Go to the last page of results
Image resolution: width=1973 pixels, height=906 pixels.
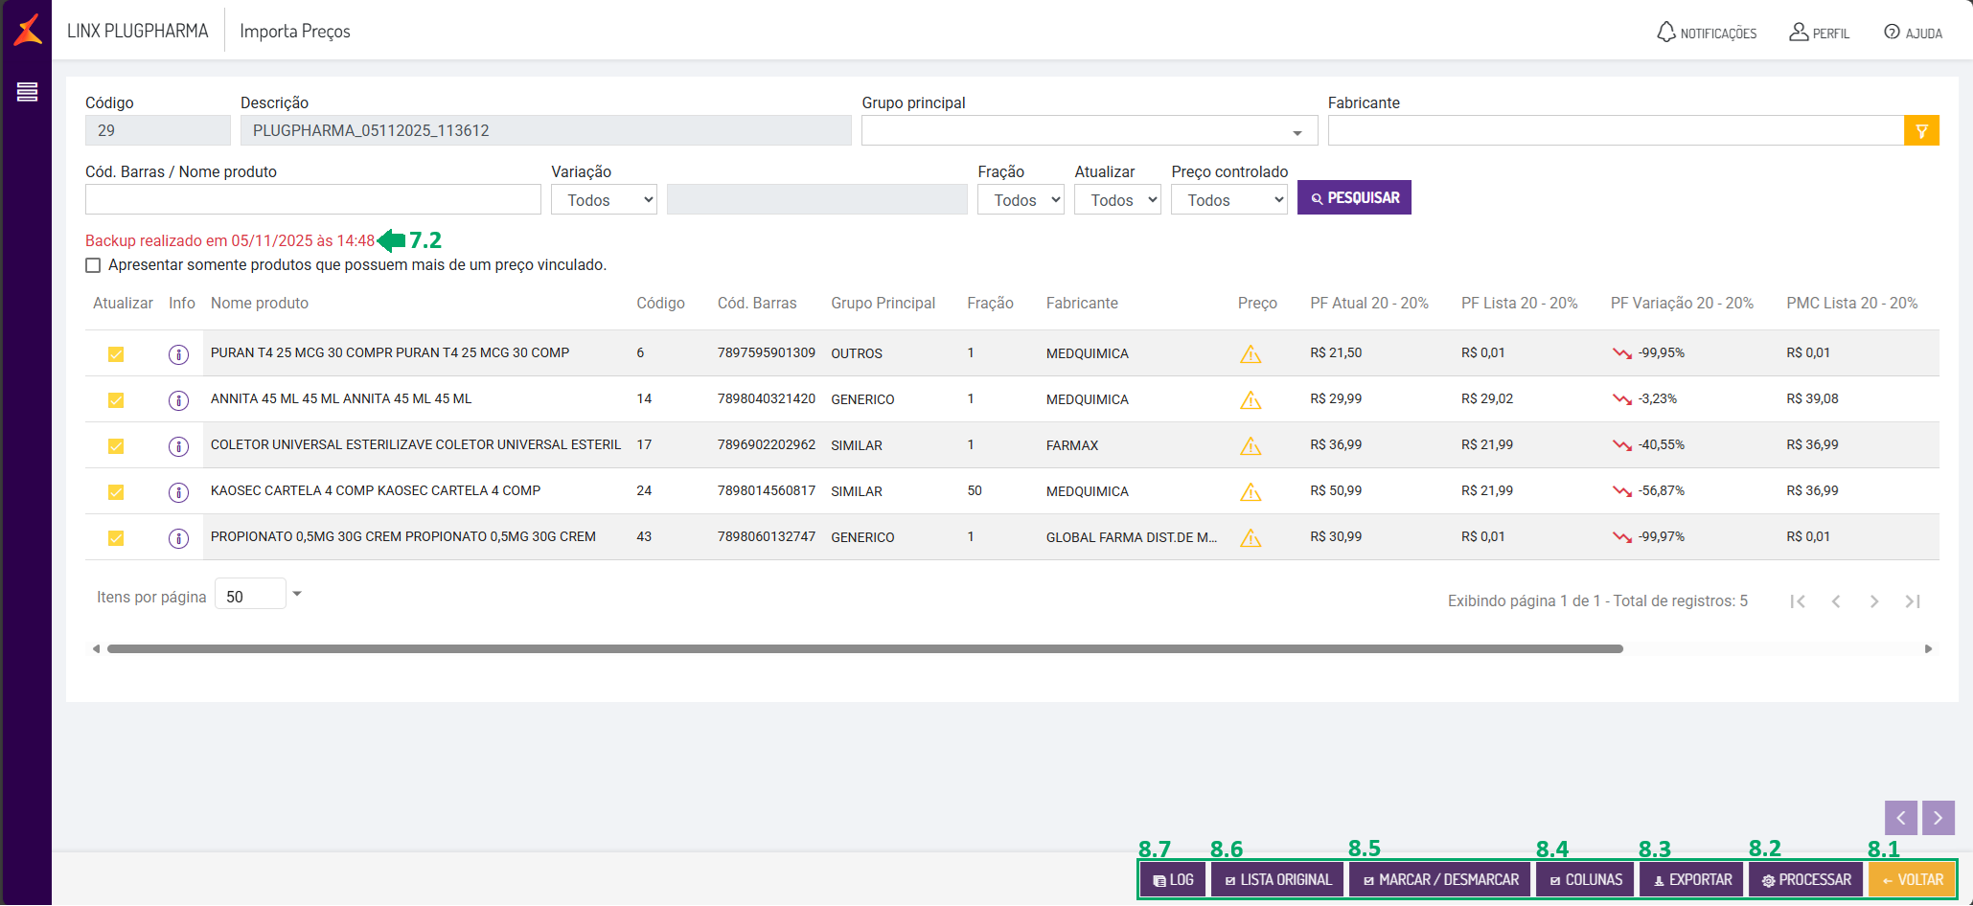coord(1913,601)
